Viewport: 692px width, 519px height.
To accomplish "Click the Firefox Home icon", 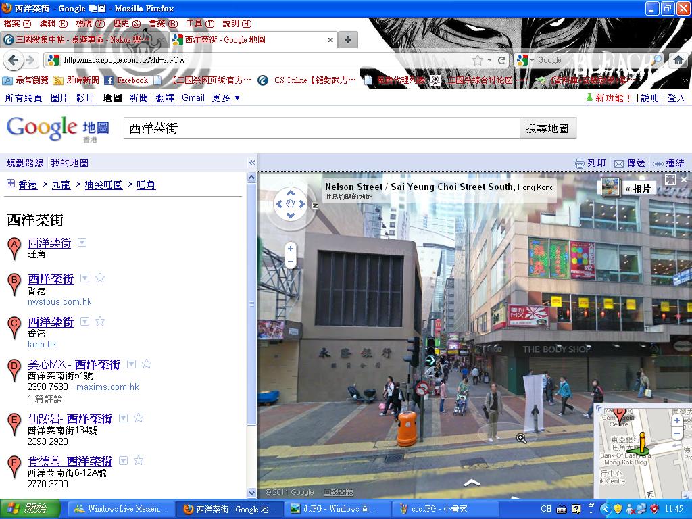I will coord(678,60).
